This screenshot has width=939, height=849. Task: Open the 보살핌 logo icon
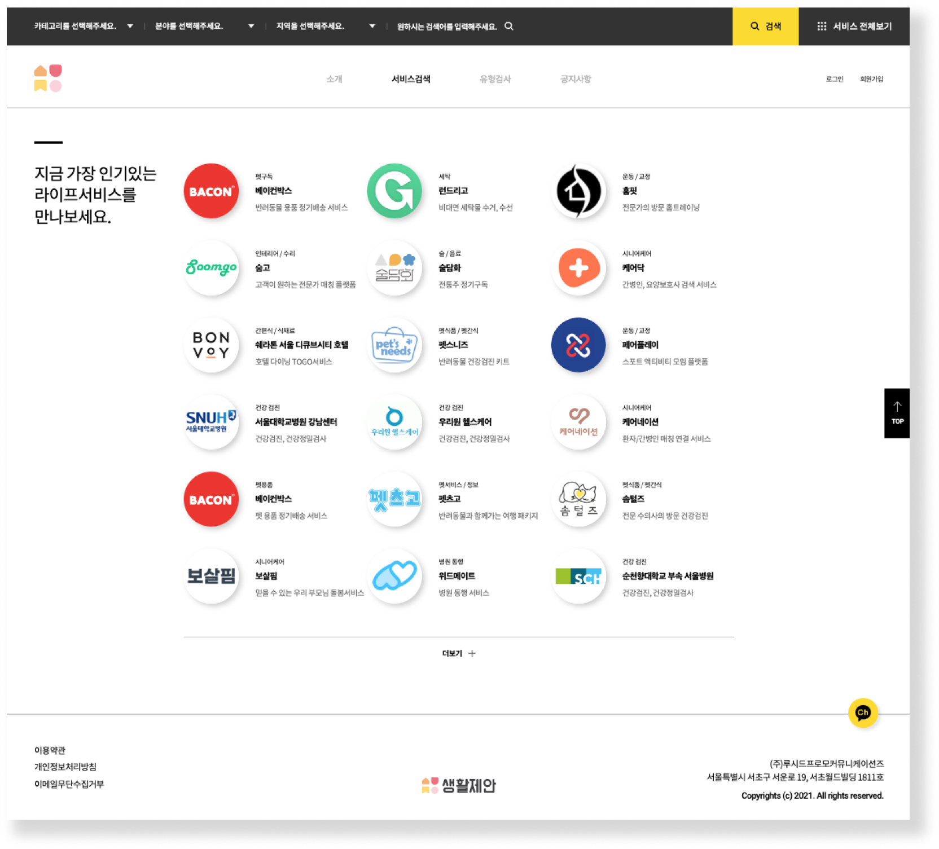tap(211, 576)
